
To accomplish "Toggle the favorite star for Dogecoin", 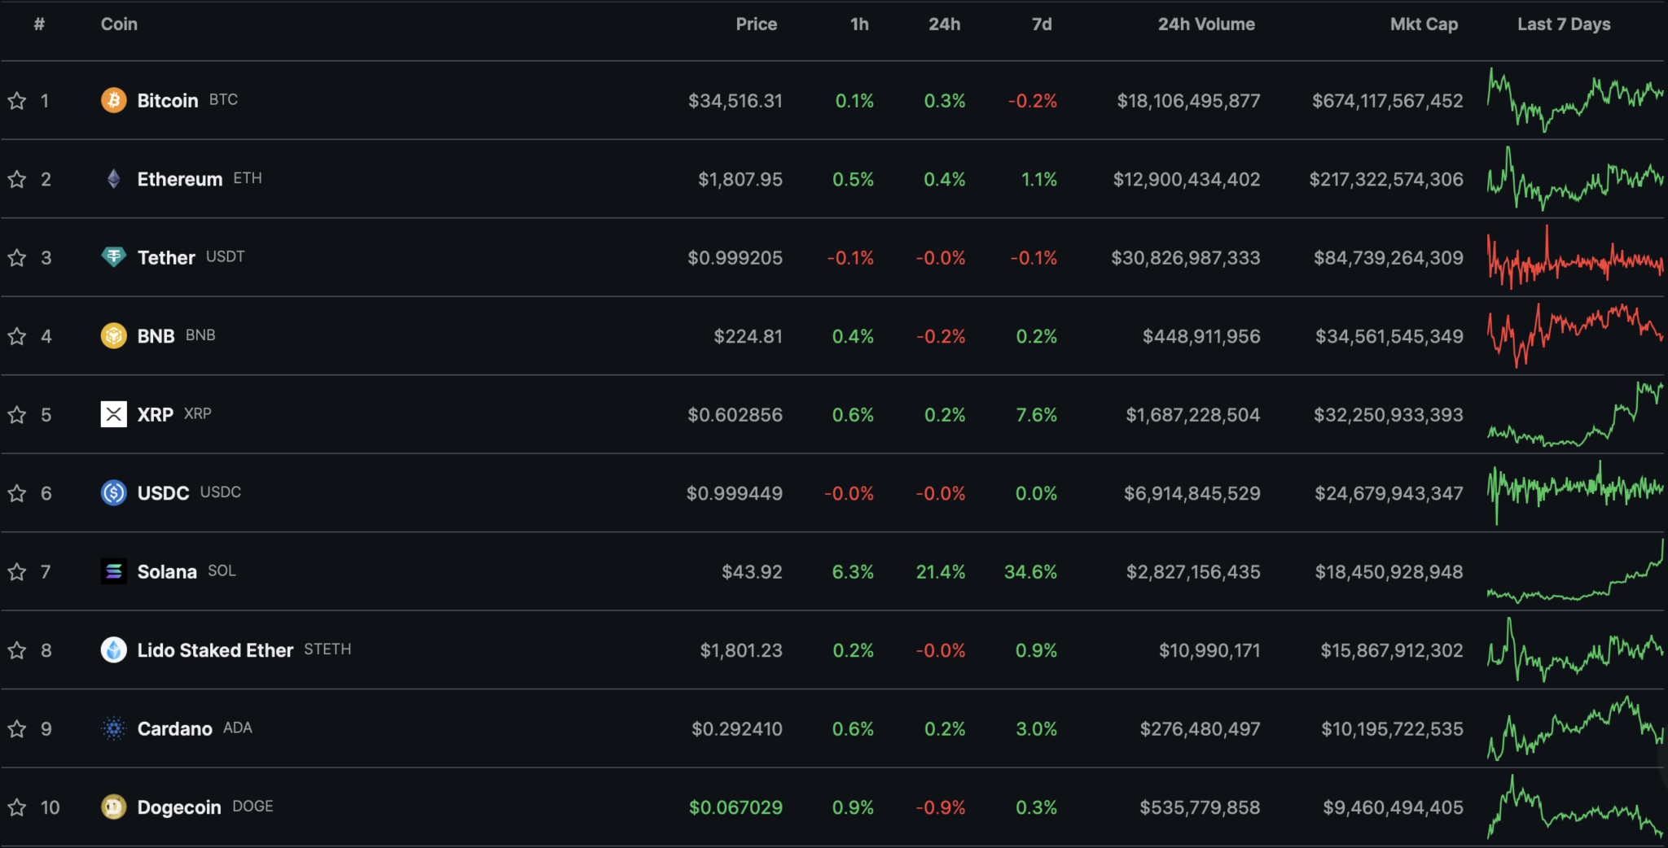I will coord(17,807).
